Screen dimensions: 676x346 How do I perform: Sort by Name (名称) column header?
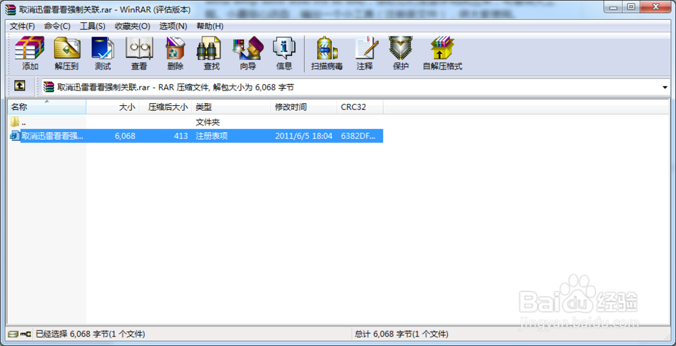pos(47,107)
